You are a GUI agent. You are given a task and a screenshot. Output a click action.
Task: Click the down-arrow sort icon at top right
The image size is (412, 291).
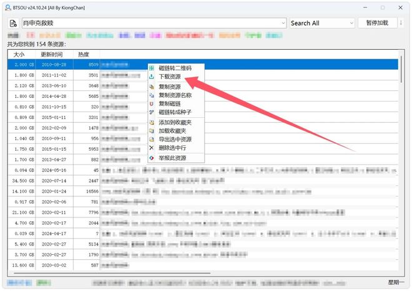click(x=400, y=23)
